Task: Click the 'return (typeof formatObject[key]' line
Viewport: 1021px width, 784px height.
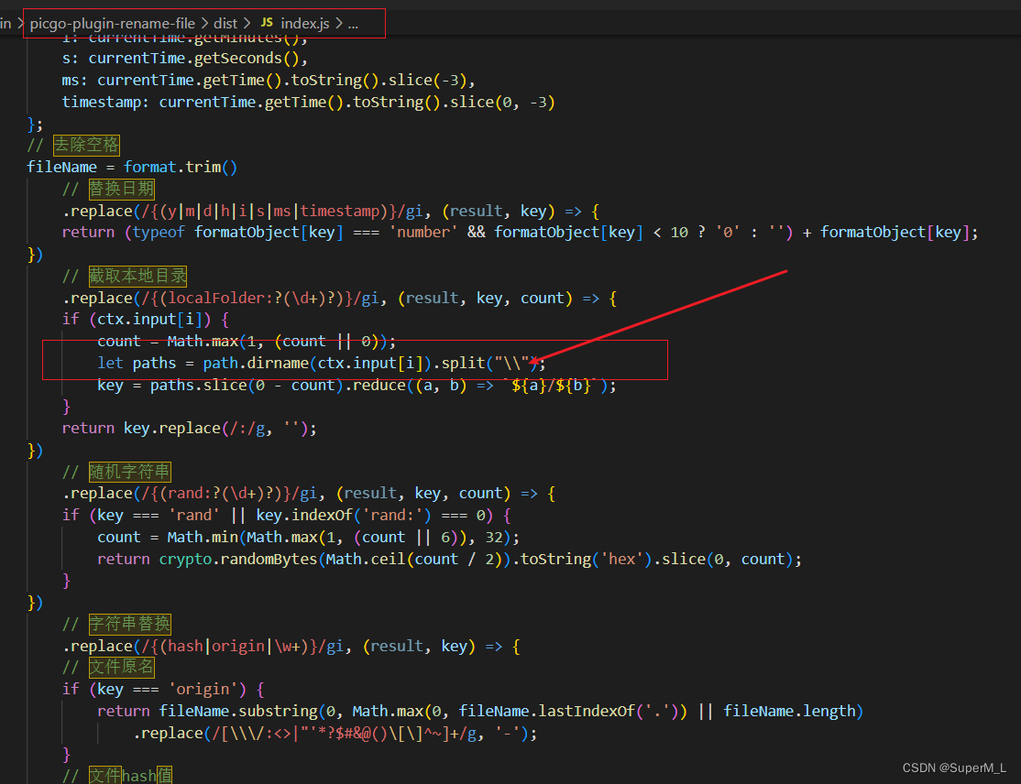Action: click(520, 233)
